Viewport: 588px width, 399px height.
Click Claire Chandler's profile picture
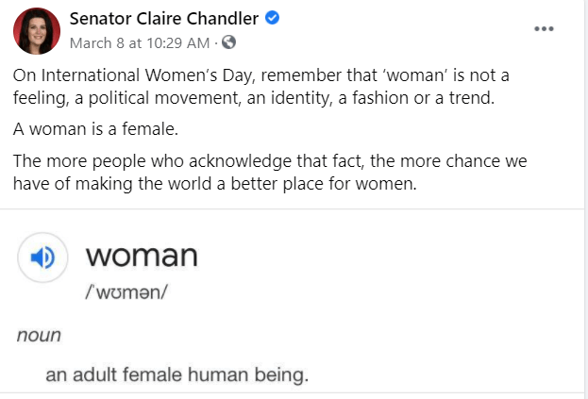37,33
